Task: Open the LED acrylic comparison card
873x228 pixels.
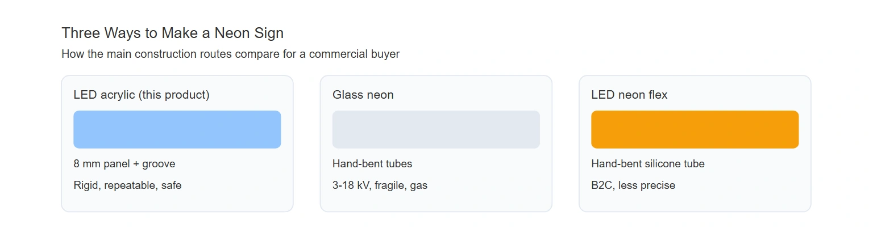Action: [x=177, y=143]
